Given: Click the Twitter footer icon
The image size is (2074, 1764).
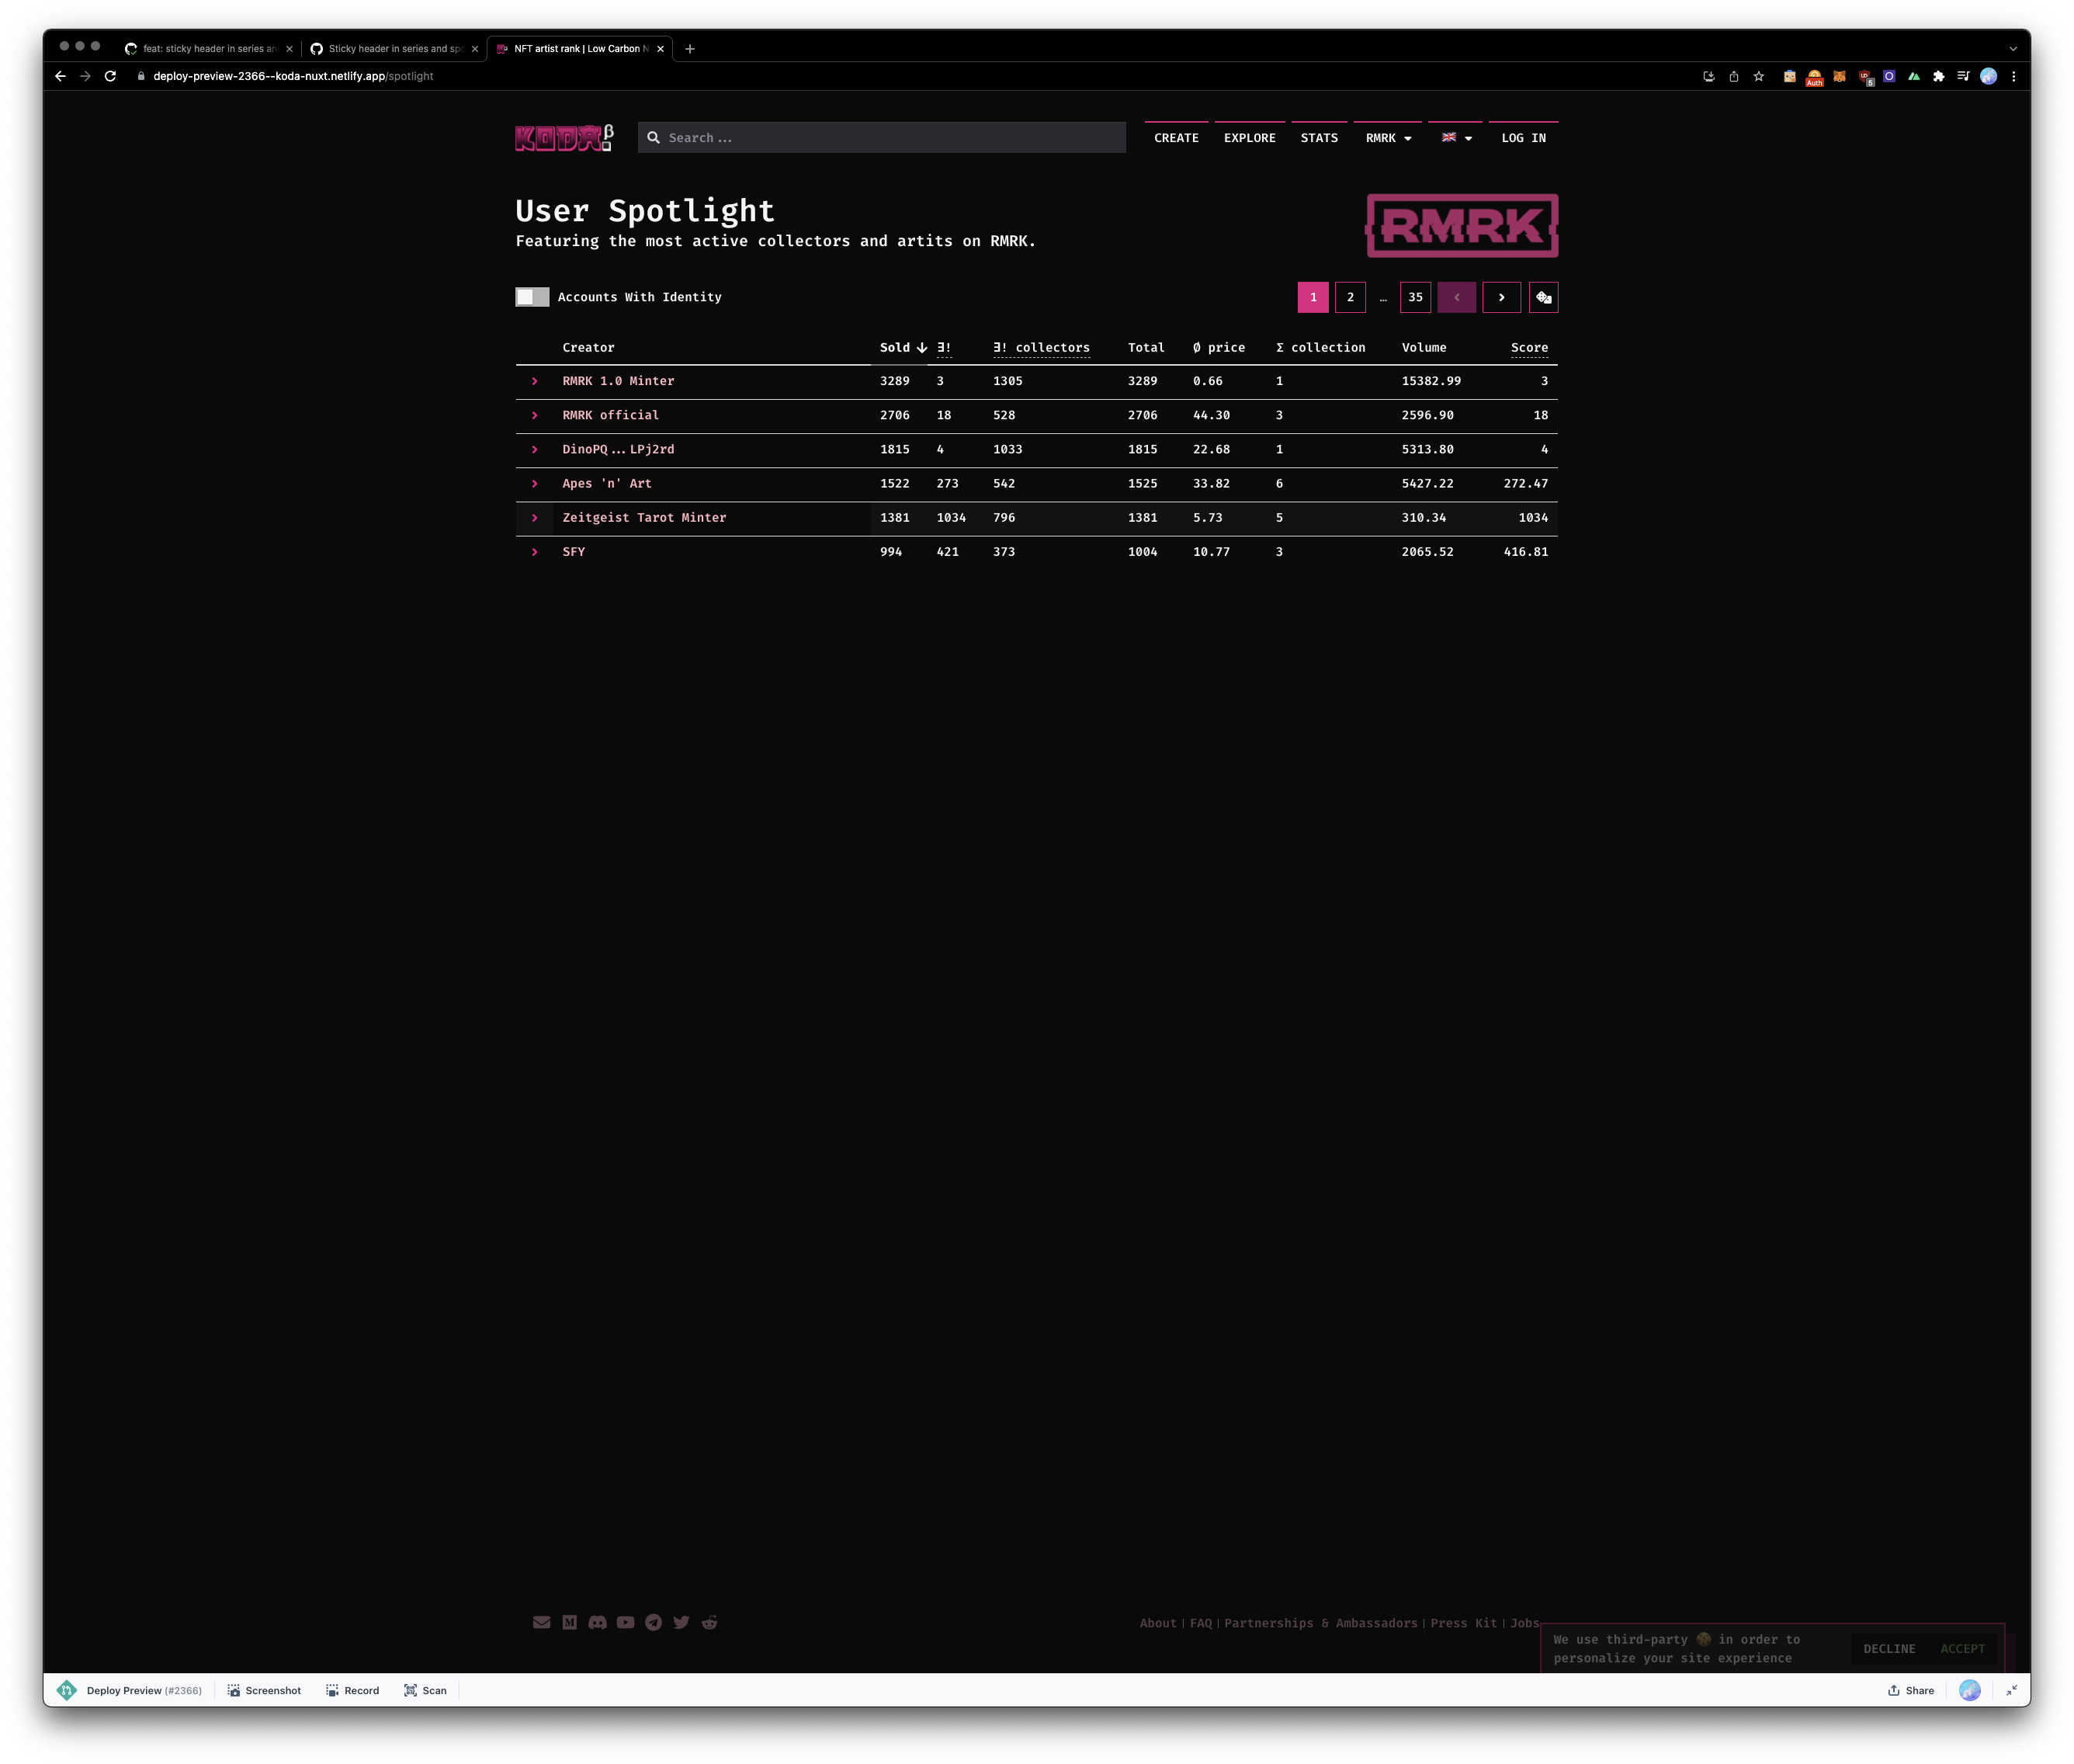Looking at the screenshot, I should [682, 1622].
